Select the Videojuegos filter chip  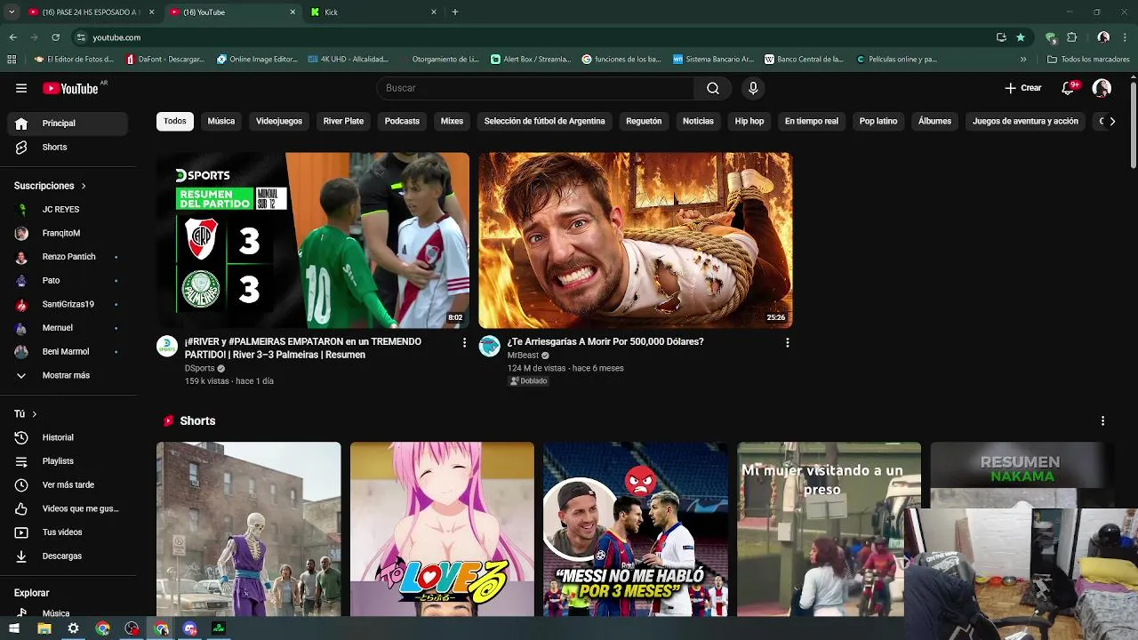(279, 121)
